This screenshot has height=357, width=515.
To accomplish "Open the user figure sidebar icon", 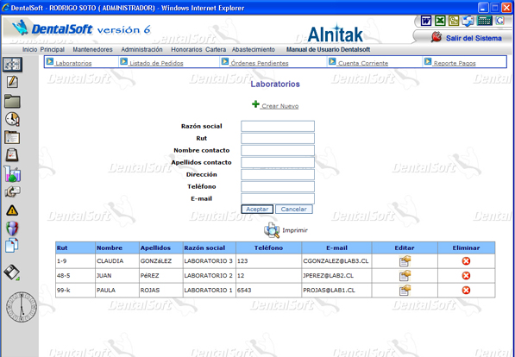I will 12,228.
